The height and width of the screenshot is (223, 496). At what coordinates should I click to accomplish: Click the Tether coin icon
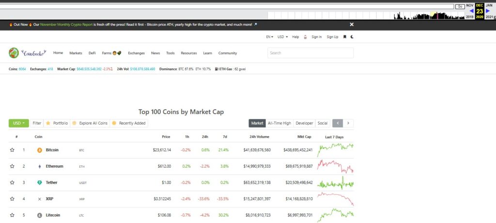tap(40, 183)
